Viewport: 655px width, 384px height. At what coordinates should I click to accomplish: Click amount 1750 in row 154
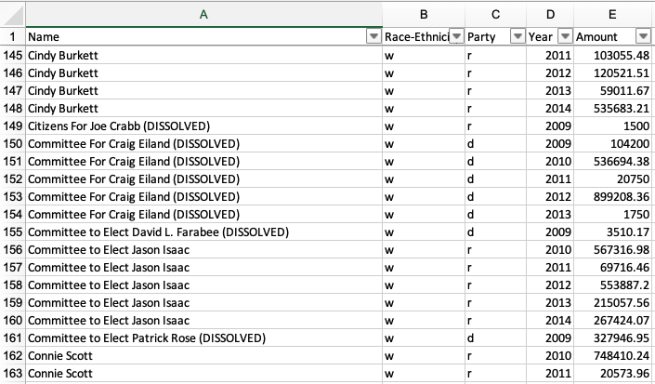point(613,215)
